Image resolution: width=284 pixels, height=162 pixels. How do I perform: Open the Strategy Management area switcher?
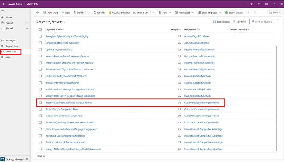(15, 159)
